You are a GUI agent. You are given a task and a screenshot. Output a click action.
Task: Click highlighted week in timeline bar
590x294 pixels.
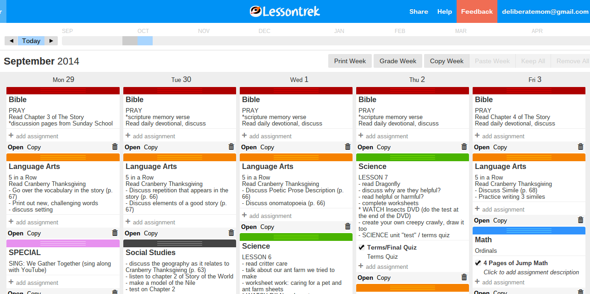[x=145, y=41]
